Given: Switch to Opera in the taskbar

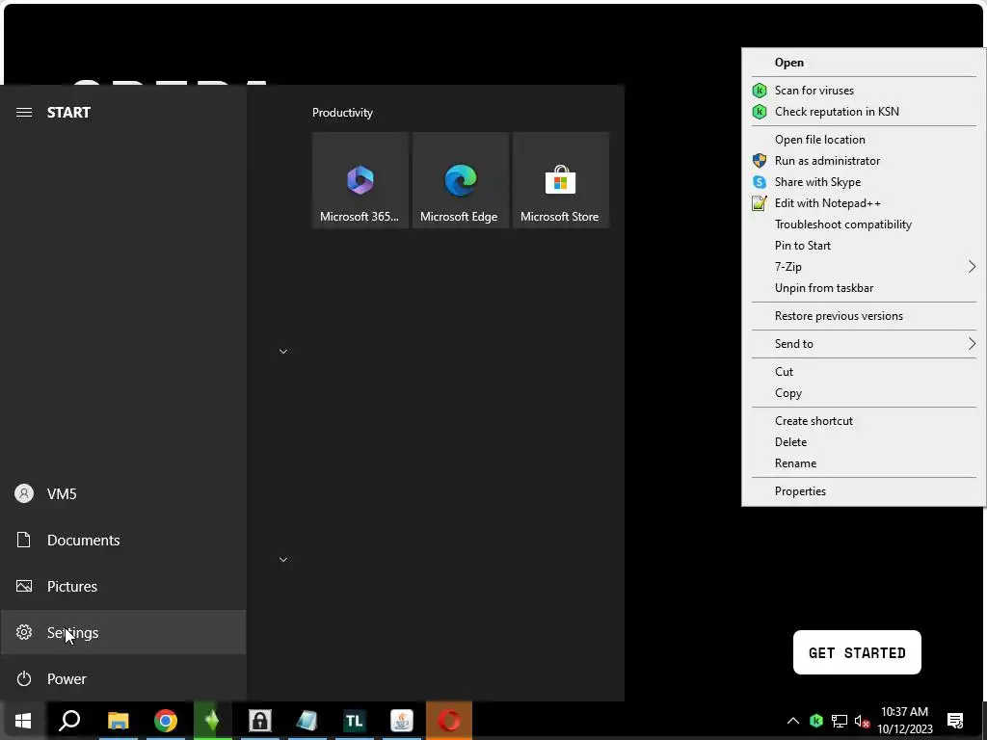Looking at the screenshot, I should (449, 721).
